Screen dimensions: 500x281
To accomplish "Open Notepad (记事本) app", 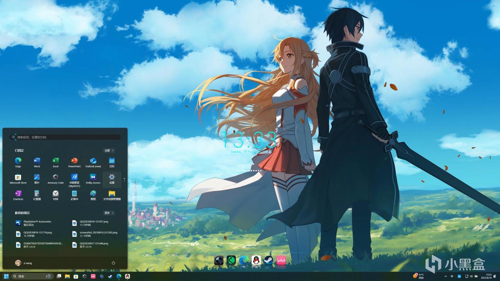I will point(74,196).
